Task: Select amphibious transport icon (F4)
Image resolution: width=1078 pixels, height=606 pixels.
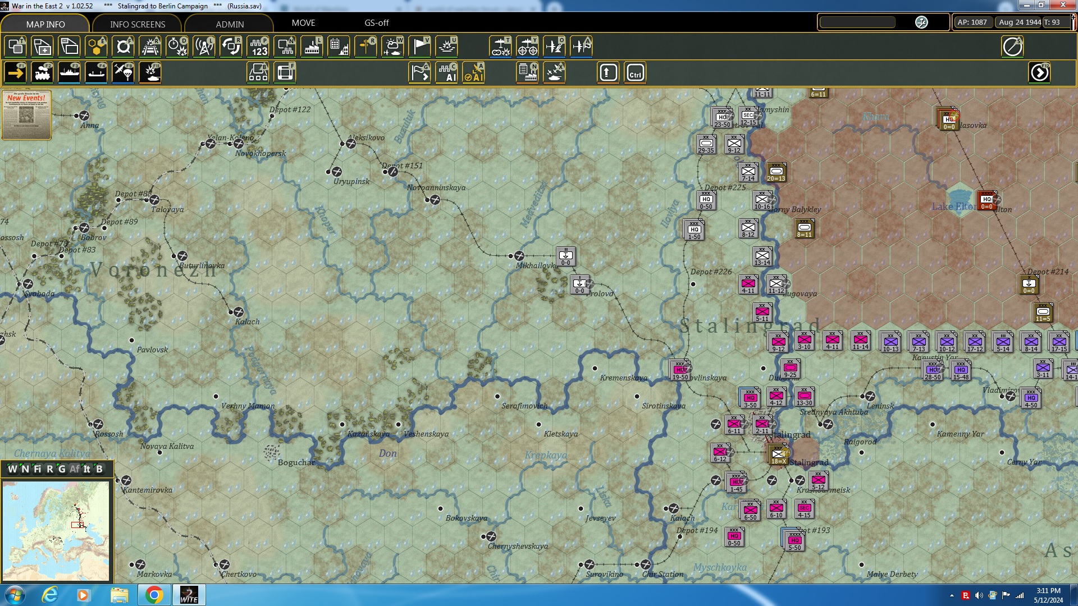Action: [x=96, y=72]
